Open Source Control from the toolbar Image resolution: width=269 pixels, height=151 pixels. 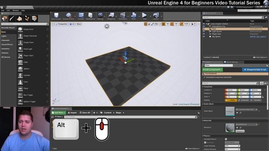coord(68,16)
